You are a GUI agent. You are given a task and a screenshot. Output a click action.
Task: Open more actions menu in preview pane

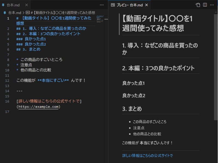(x=212, y=5)
